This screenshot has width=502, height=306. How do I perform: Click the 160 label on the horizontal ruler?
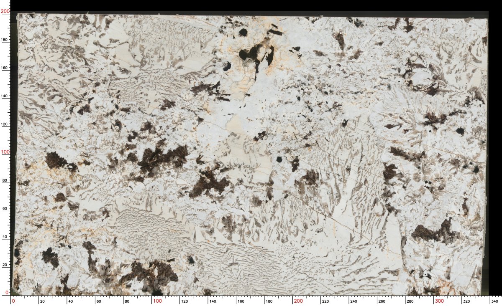[241, 301]
